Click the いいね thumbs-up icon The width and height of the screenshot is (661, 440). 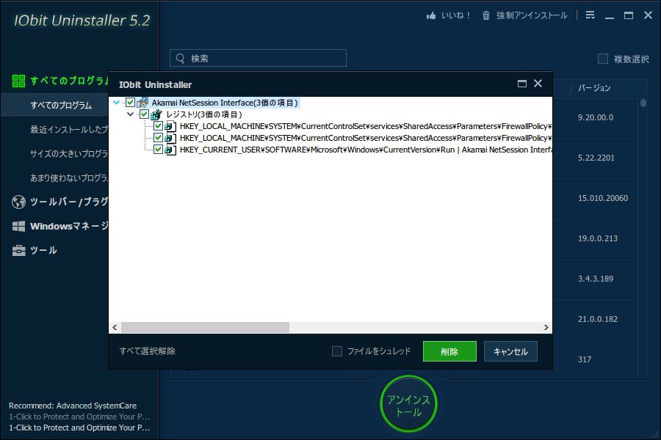pyautogui.click(x=431, y=15)
